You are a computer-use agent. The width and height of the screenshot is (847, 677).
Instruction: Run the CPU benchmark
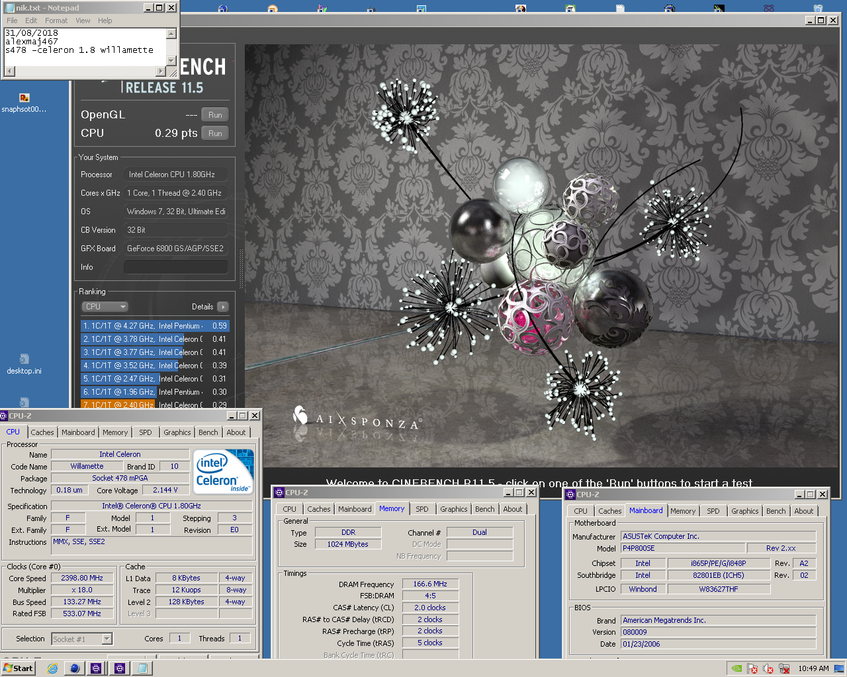[x=215, y=134]
